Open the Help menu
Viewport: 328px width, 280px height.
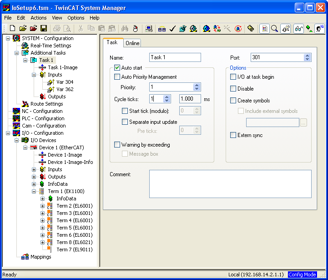point(95,18)
